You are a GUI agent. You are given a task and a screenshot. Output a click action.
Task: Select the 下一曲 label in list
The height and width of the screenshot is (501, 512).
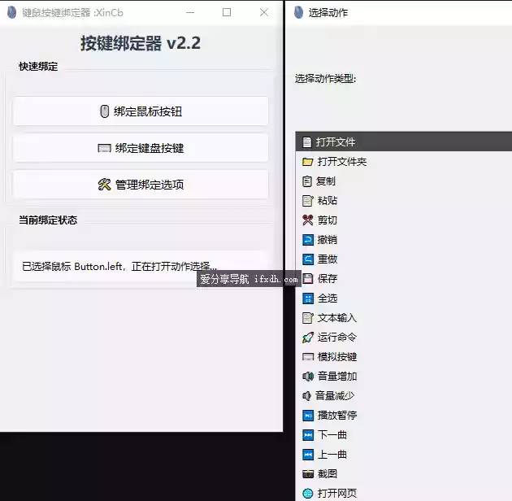coord(332,435)
